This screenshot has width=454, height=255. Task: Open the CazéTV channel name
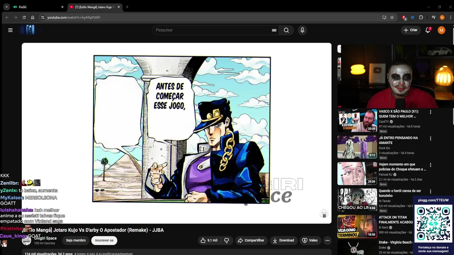click(x=383, y=121)
